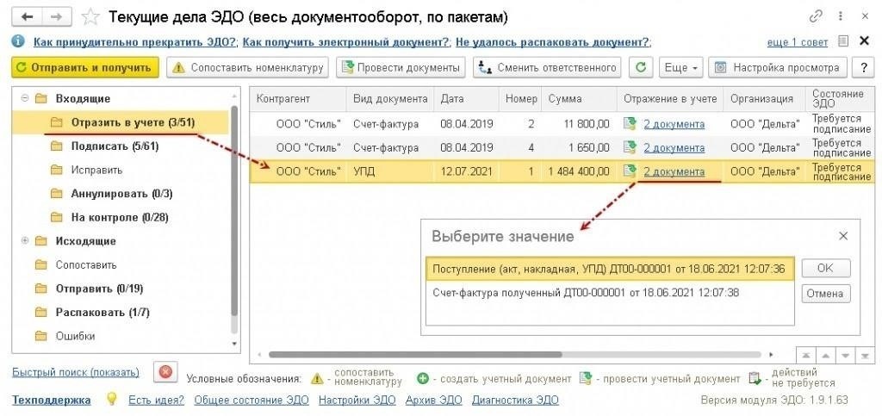Open '2 документа' link in УПД row
The width and height of the screenshot is (882, 416).
(x=674, y=171)
